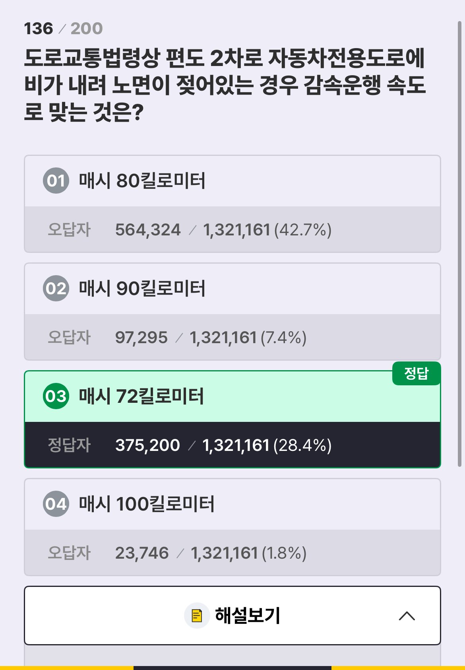Click the 04 number badge
465x670 pixels.
[56, 504]
